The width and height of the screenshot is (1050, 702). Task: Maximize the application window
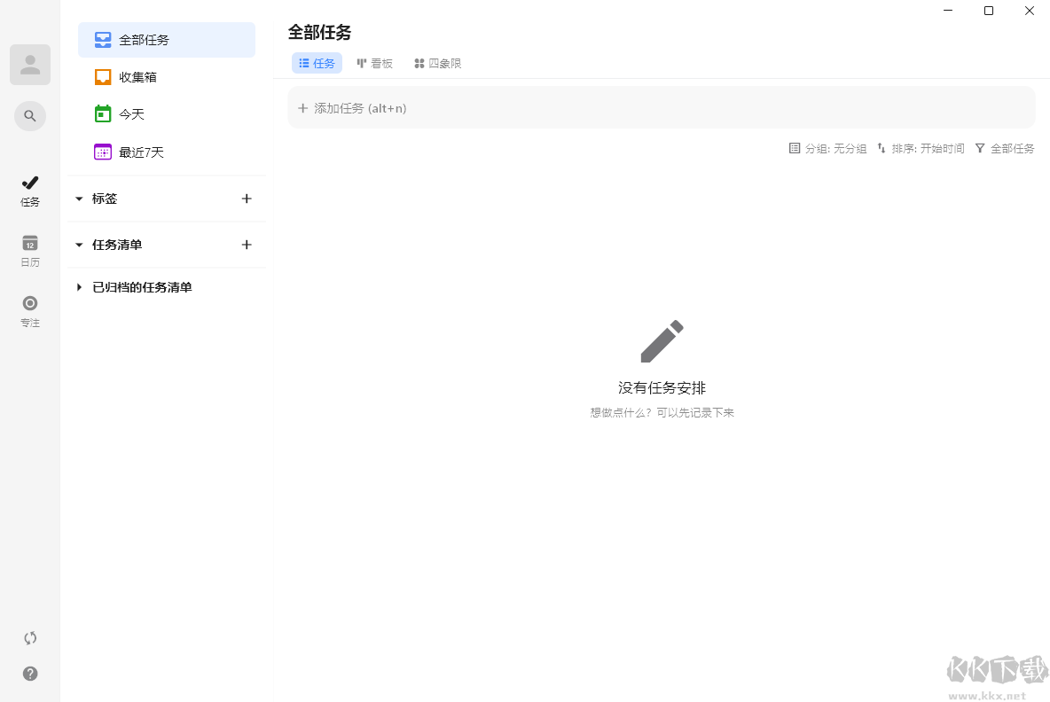tap(989, 10)
